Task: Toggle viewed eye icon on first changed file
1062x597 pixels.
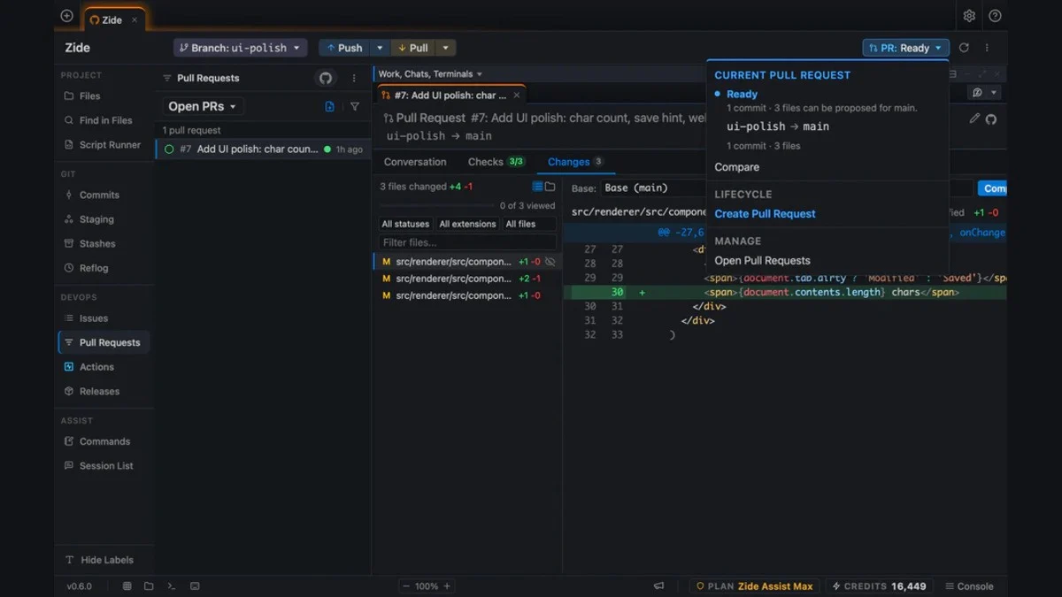Action: click(x=550, y=262)
